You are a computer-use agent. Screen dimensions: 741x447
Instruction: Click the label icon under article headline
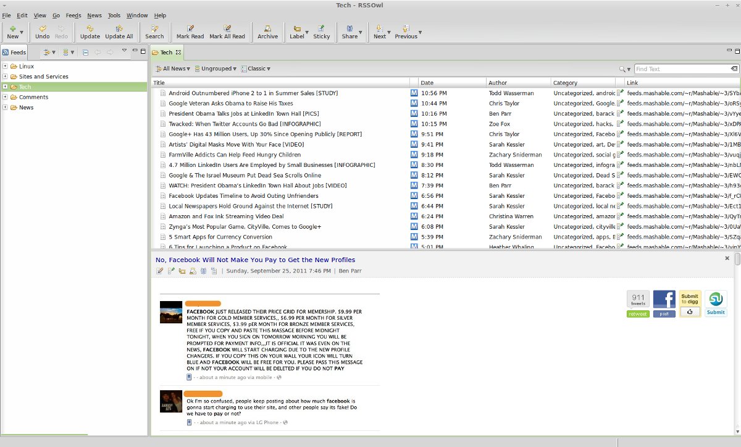click(182, 271)
